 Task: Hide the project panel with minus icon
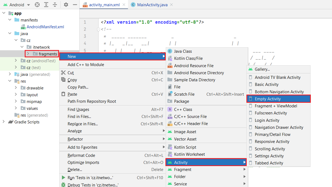click(x=75, y=5)
